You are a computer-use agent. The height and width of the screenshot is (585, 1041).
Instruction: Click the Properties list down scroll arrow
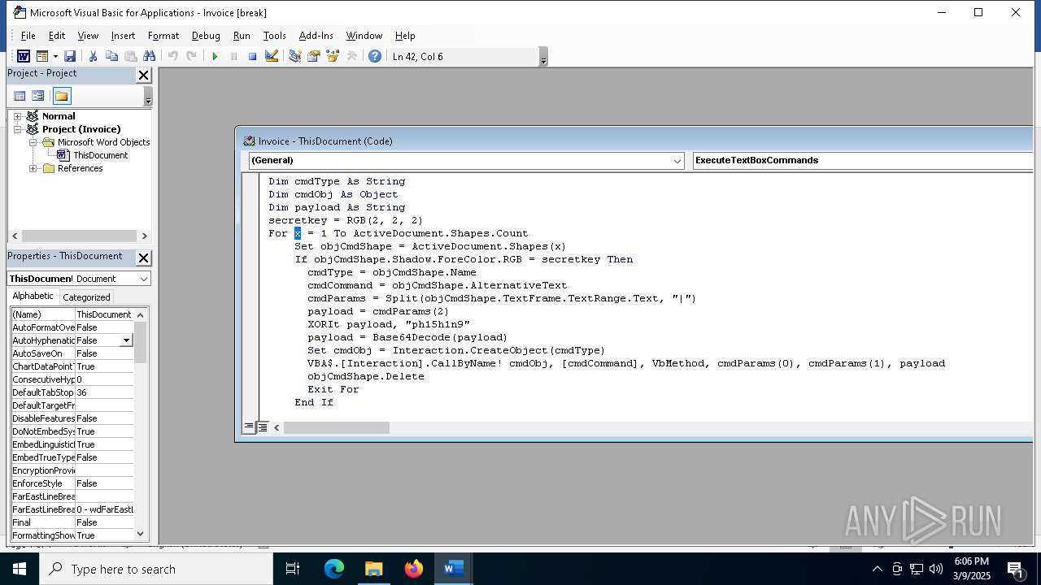click(141, 534)
